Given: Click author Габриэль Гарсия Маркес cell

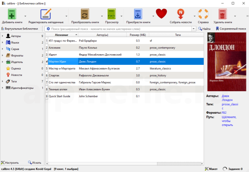Looking at the screenshot, I should 102,82.
